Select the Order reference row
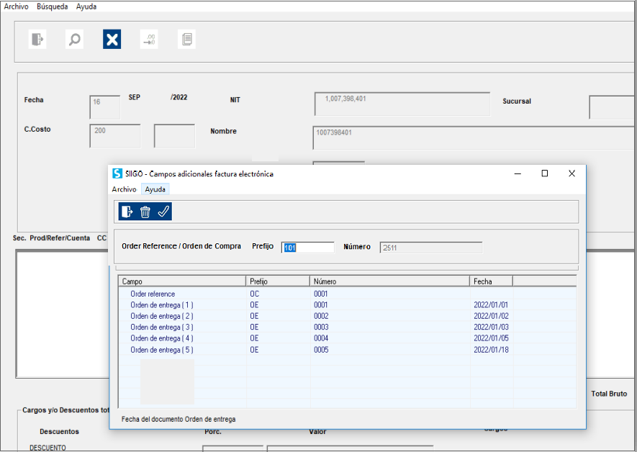 point(153,294)
